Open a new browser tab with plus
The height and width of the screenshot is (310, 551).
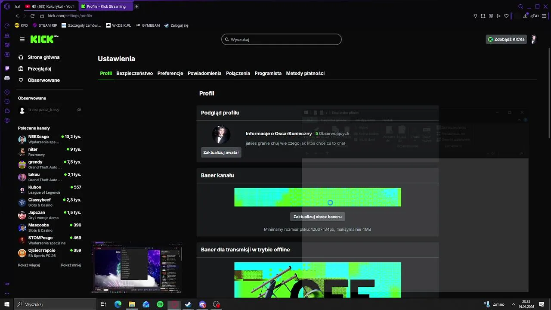(x=137, y=6)
